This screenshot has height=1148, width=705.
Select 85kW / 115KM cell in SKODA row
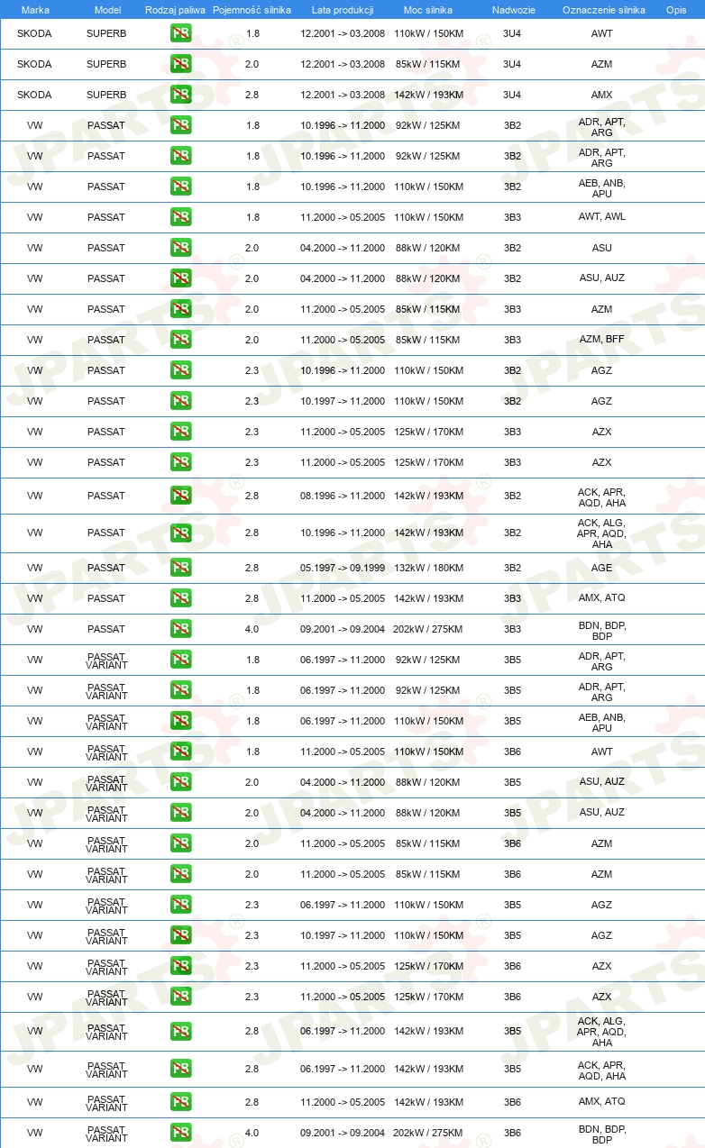click(428, 64)
